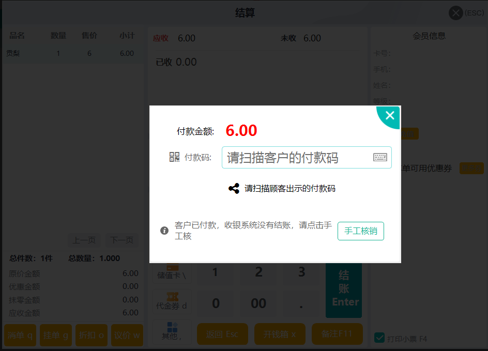Tap numeric keypad key 1
The image size is (488, 351).
point(215,273)
